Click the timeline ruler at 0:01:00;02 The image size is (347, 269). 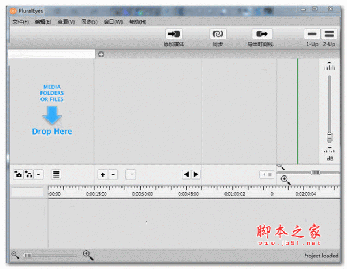[x=235, y=194]
